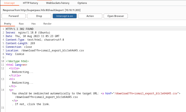The image size is (186, 112).
Task: Click the Server nginx header line
Action: [x=30, y=33]
